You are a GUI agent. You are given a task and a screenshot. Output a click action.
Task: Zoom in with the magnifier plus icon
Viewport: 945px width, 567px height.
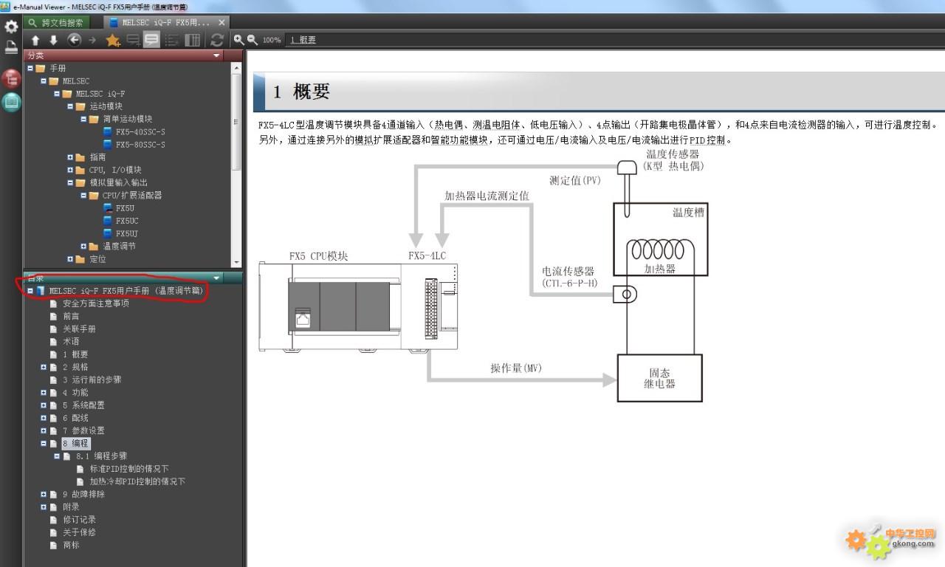pos(238,39)
